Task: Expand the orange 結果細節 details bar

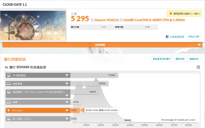Action: [199, 45]
